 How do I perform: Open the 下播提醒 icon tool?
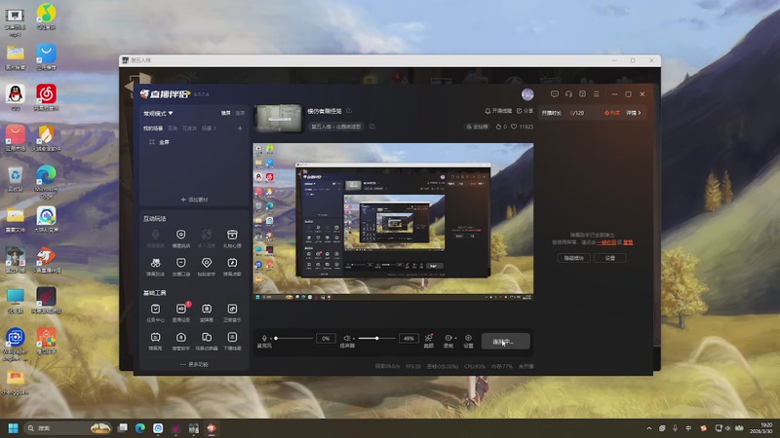pos(232,341)
